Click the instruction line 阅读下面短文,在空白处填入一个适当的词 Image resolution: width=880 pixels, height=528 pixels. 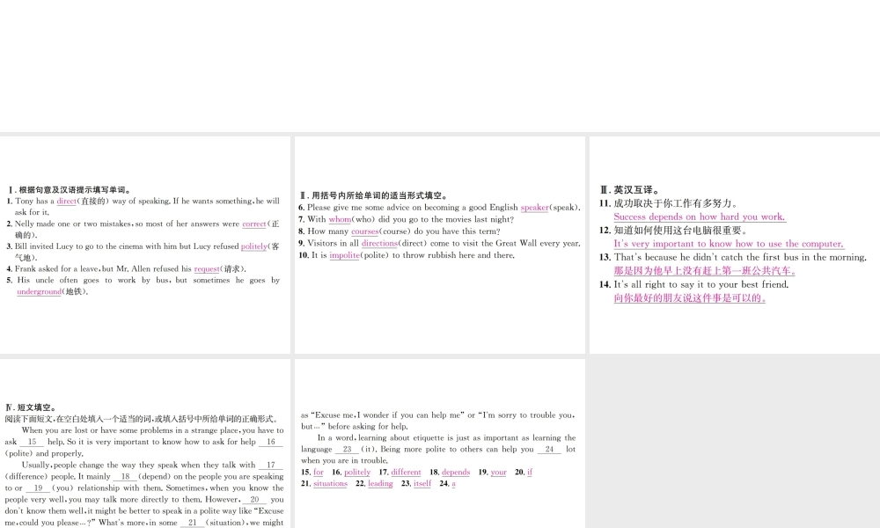pyautogui.click(x=141, y=419)
